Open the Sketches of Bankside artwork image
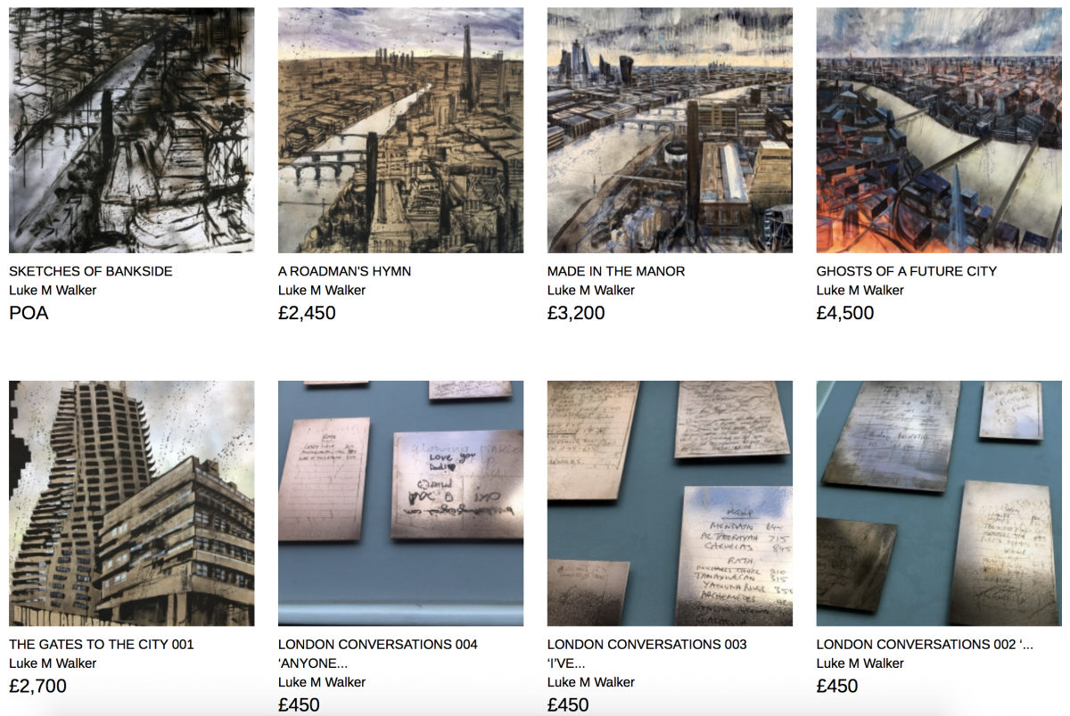The height and width of the screenshot is (716, 1070). pos(131,130)
